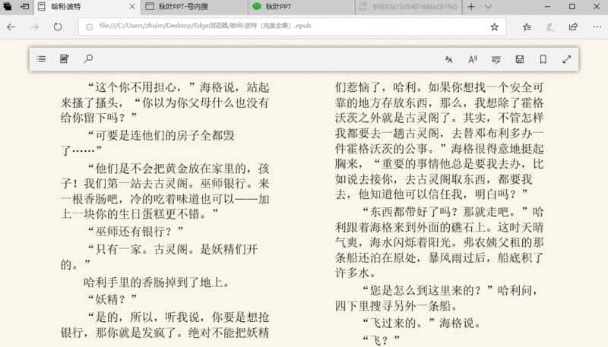
Task: Switch to full-screen reading with the expand icon
Action: coord(567,59)
